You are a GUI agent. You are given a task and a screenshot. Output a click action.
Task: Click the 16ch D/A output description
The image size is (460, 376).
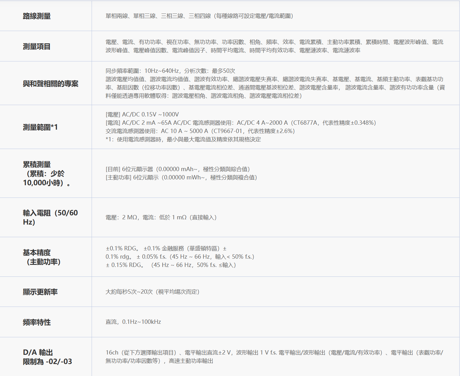coord(274,357)
